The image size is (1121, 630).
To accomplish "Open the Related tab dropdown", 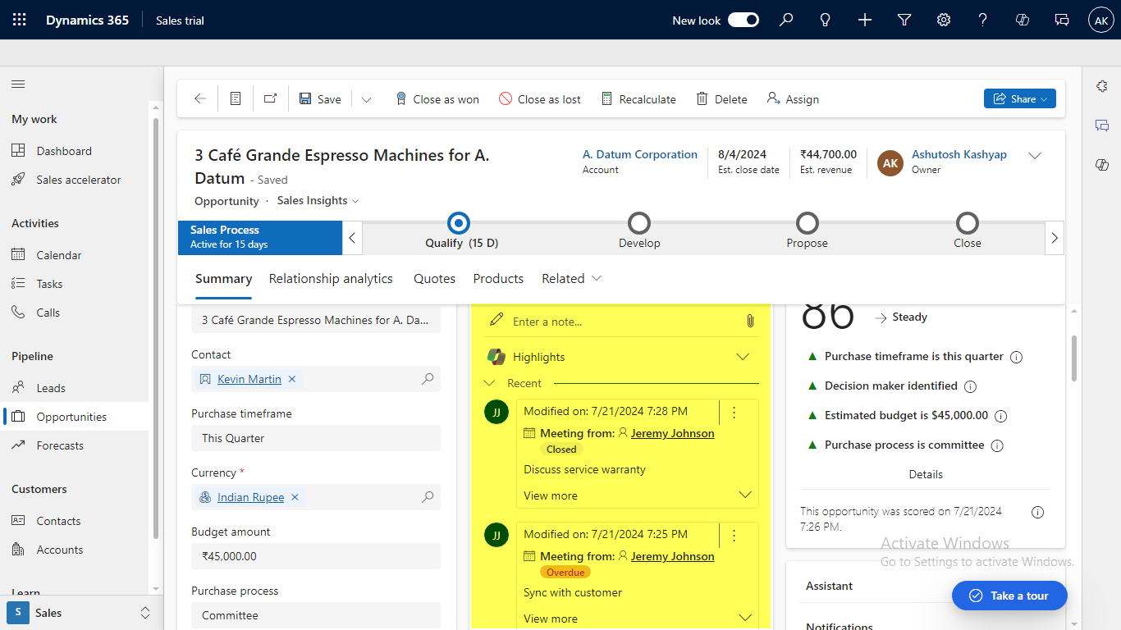I will 572,279.
